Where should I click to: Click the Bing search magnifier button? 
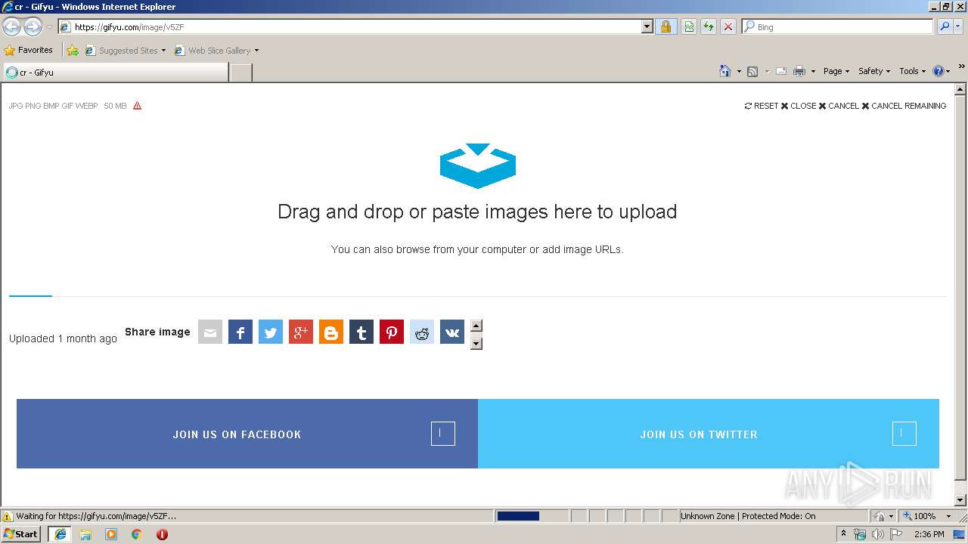945,26
